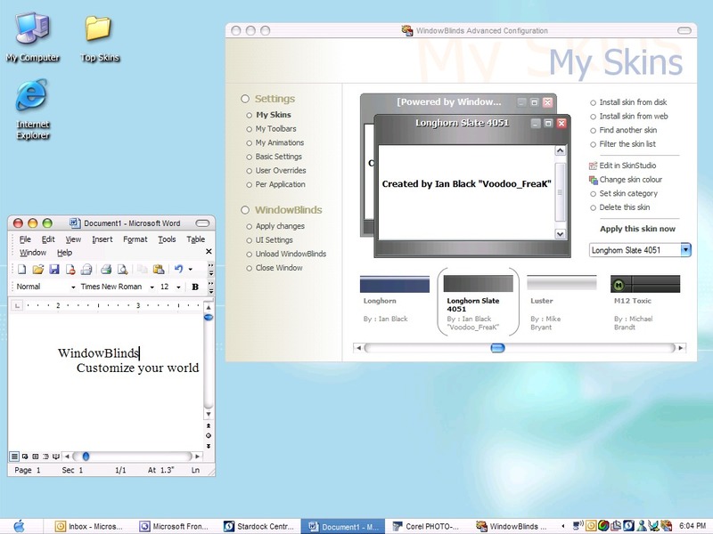
Task: Create a new blank document in Word
Action: click(x=21, y=270)
